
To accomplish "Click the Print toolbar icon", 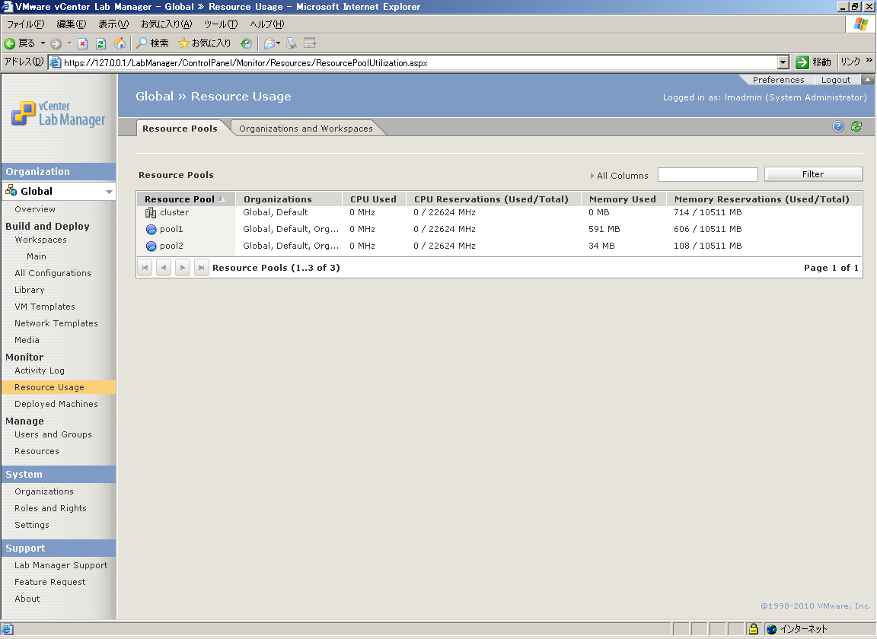I will point(292,43).
